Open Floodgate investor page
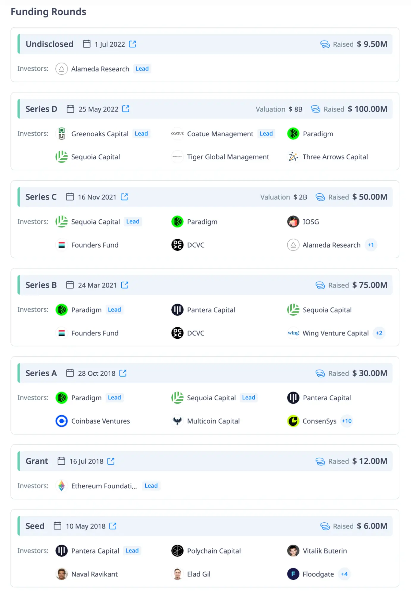Image resolution: width=411 pixels, height=595 pixels. (x=318, y=574)
